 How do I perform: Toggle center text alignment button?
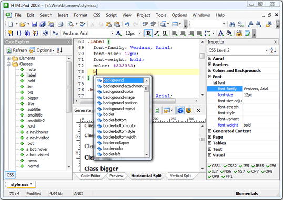point(183,34)
